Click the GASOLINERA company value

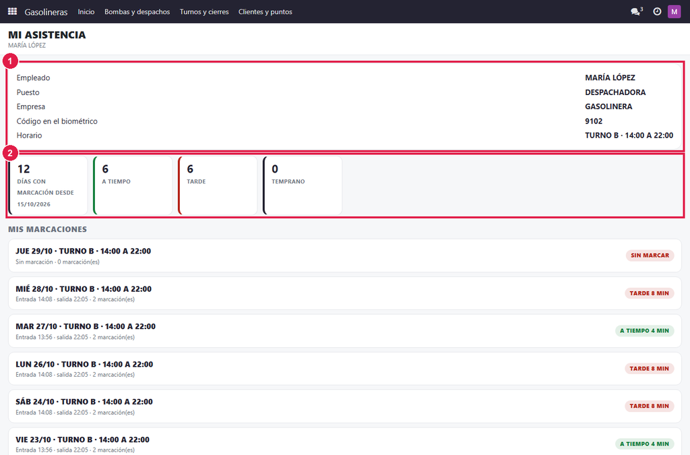coord(608,107)
